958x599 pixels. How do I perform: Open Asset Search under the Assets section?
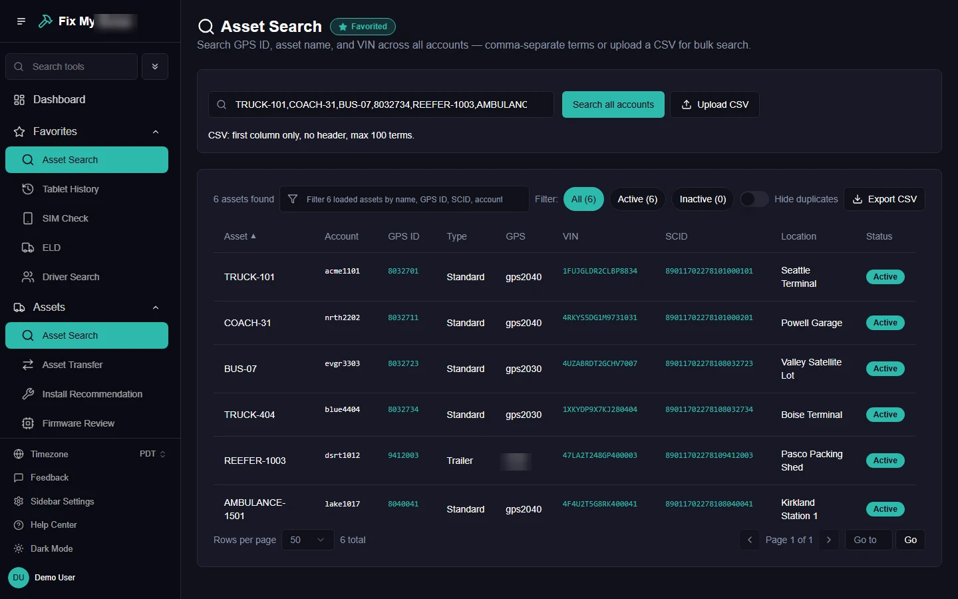(86, 335)
